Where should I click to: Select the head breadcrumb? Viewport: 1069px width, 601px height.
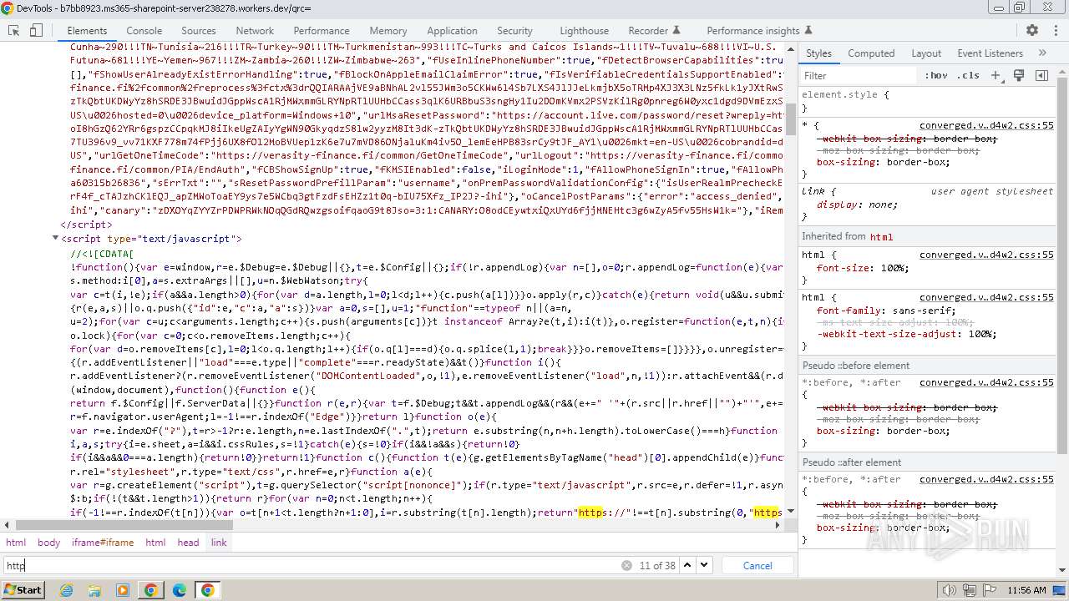pyautogui.click(x=188, y=543)
